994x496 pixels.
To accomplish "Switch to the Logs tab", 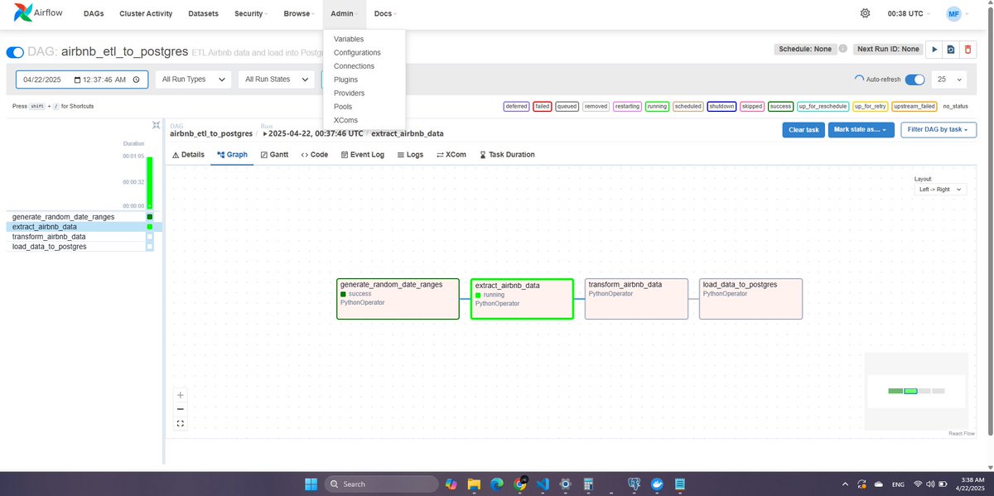I will coord(410,155).
